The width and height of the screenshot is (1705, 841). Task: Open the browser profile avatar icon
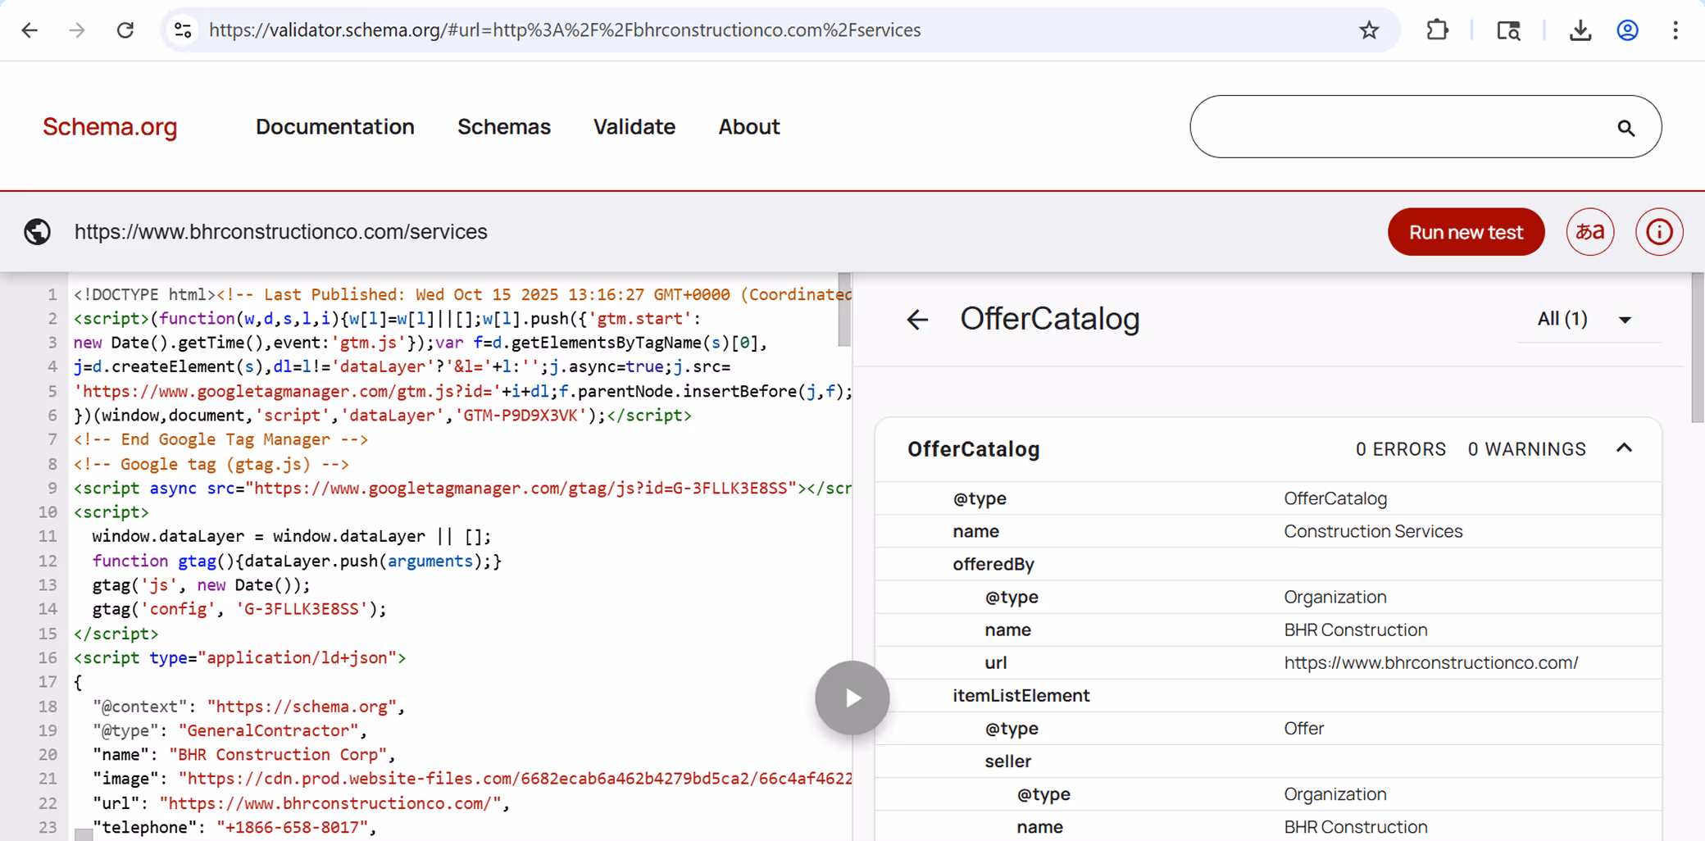click(x=1627, y=30)
